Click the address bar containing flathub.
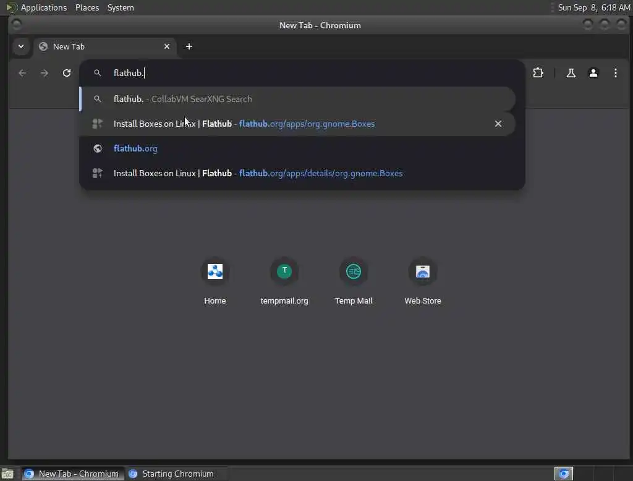The width and height of the screenshot is (633, 481). coord(302,73)
